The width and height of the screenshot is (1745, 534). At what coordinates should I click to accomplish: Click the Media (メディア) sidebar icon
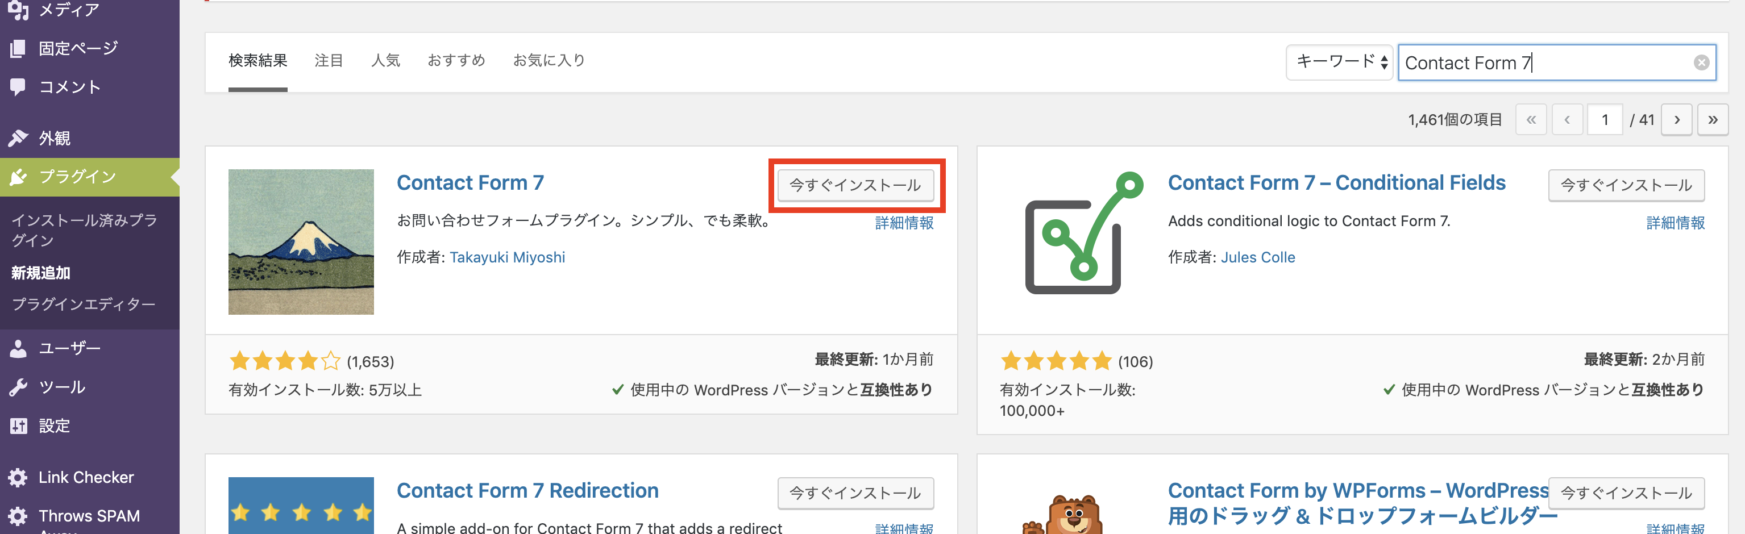coord(18,10)
